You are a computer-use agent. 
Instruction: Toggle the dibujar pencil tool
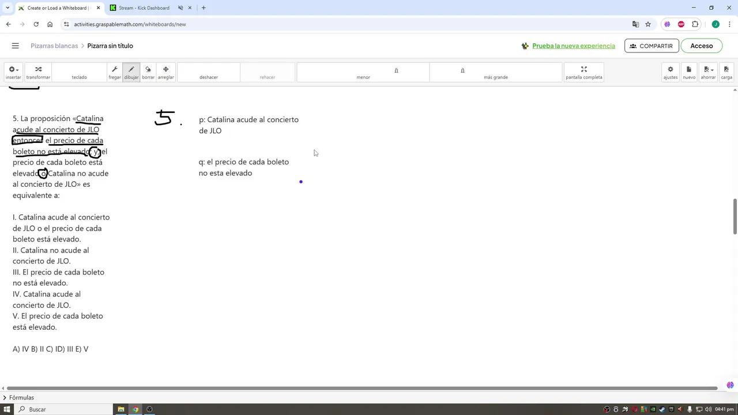[131, 72]
